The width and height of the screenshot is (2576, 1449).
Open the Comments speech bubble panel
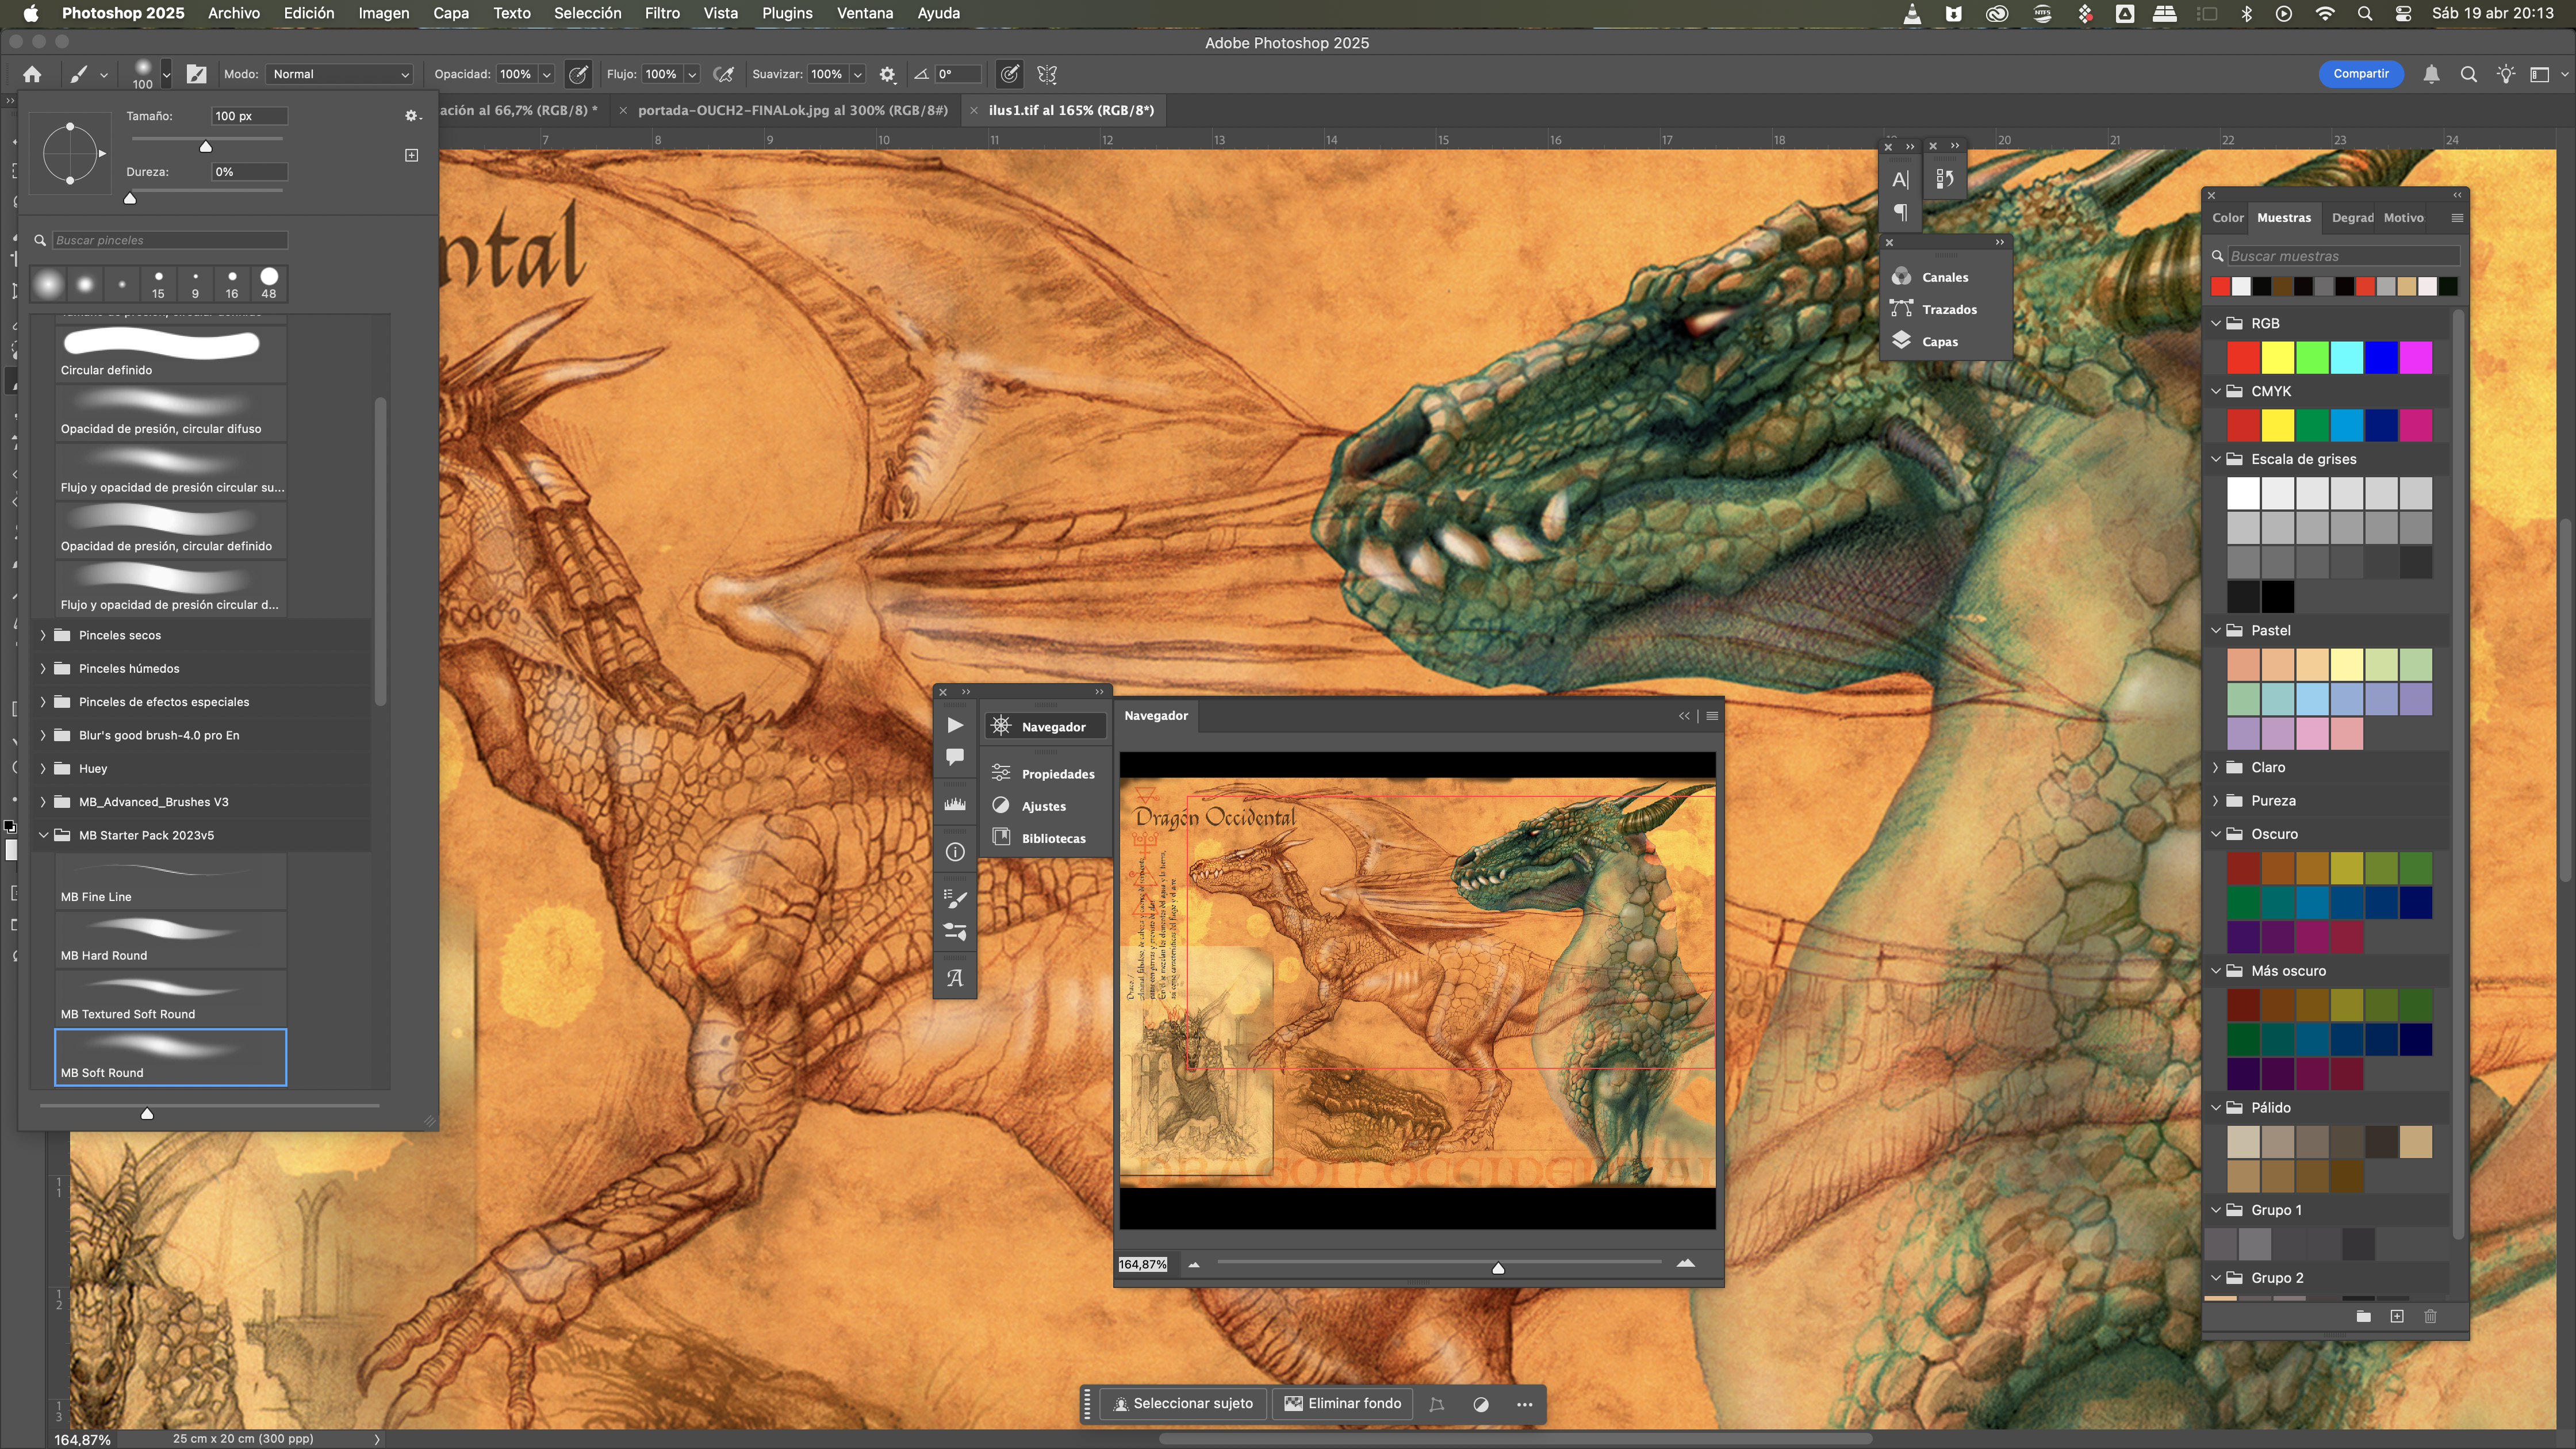click(x=955, y=757)
